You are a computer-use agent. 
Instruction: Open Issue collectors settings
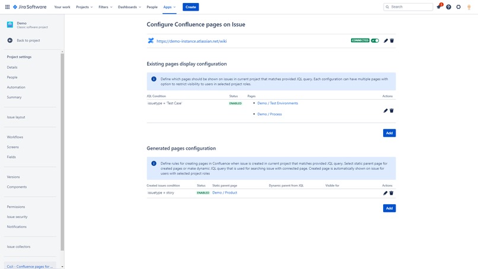click(x=18, y=246)
